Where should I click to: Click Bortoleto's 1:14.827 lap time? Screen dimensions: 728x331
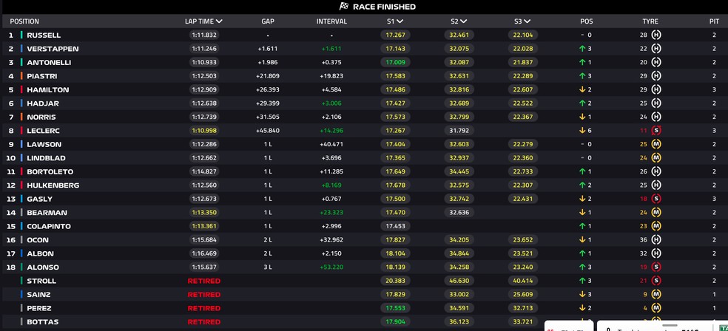pos(203,171)
